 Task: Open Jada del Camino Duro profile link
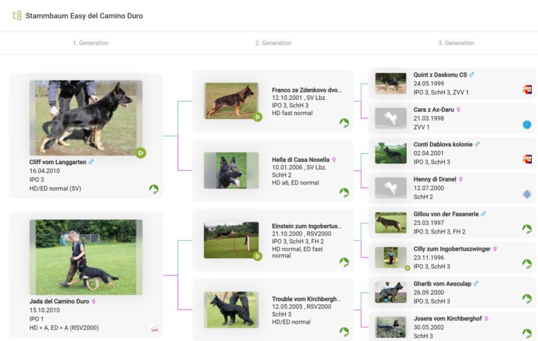[x=59, y=302]
